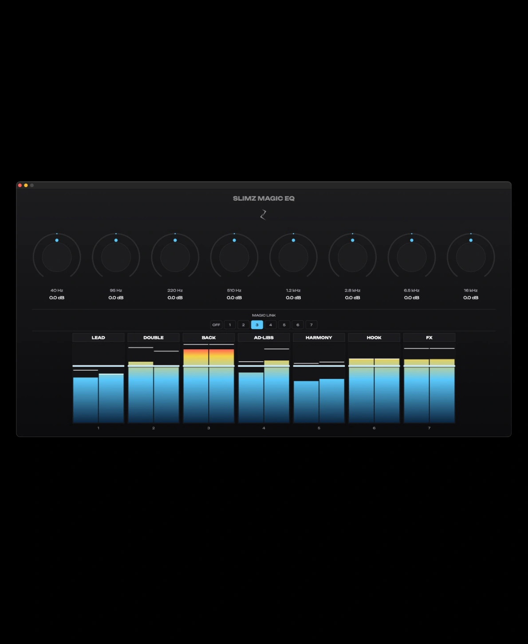The width and height of the screenshot is (528, 644).
Task: Click the FX level meter
Action: [429, 383]
